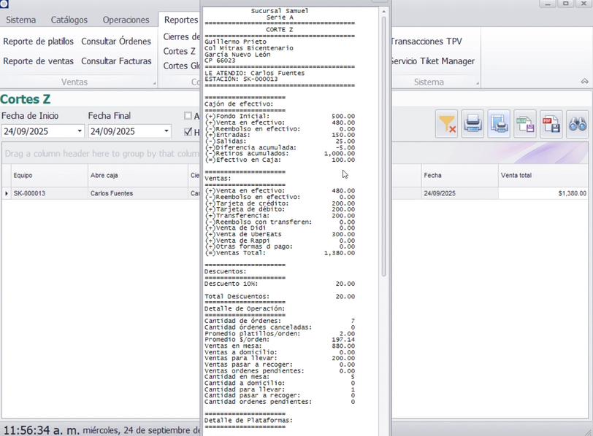Open the Fecha de Inicio date dropdown
The width and height of the screenshot is (593, 436).
(x=80, y=132)
